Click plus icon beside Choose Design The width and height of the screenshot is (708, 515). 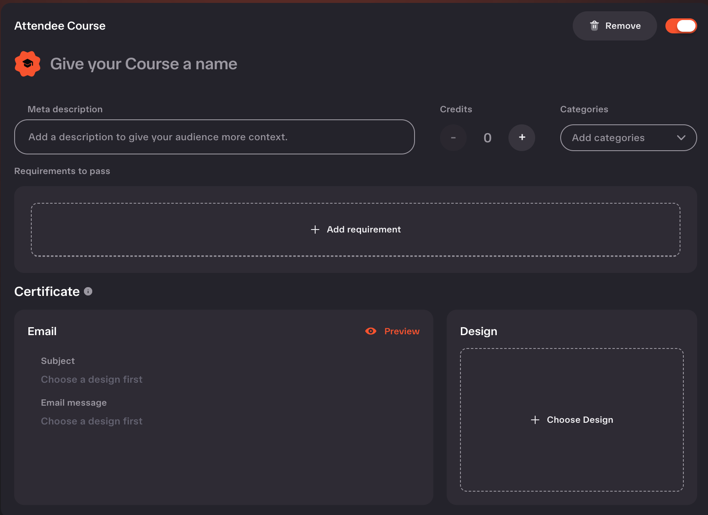(535, 420)
